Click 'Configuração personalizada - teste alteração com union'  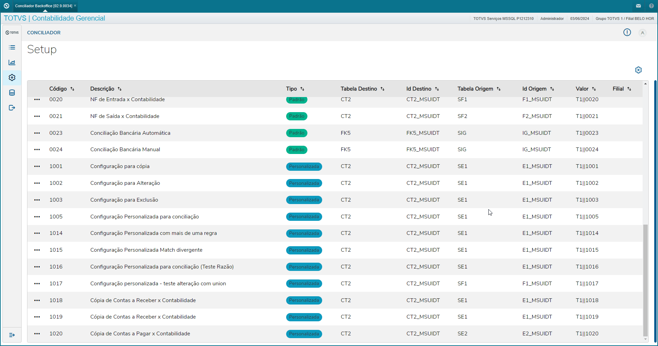tap(158, 284)
